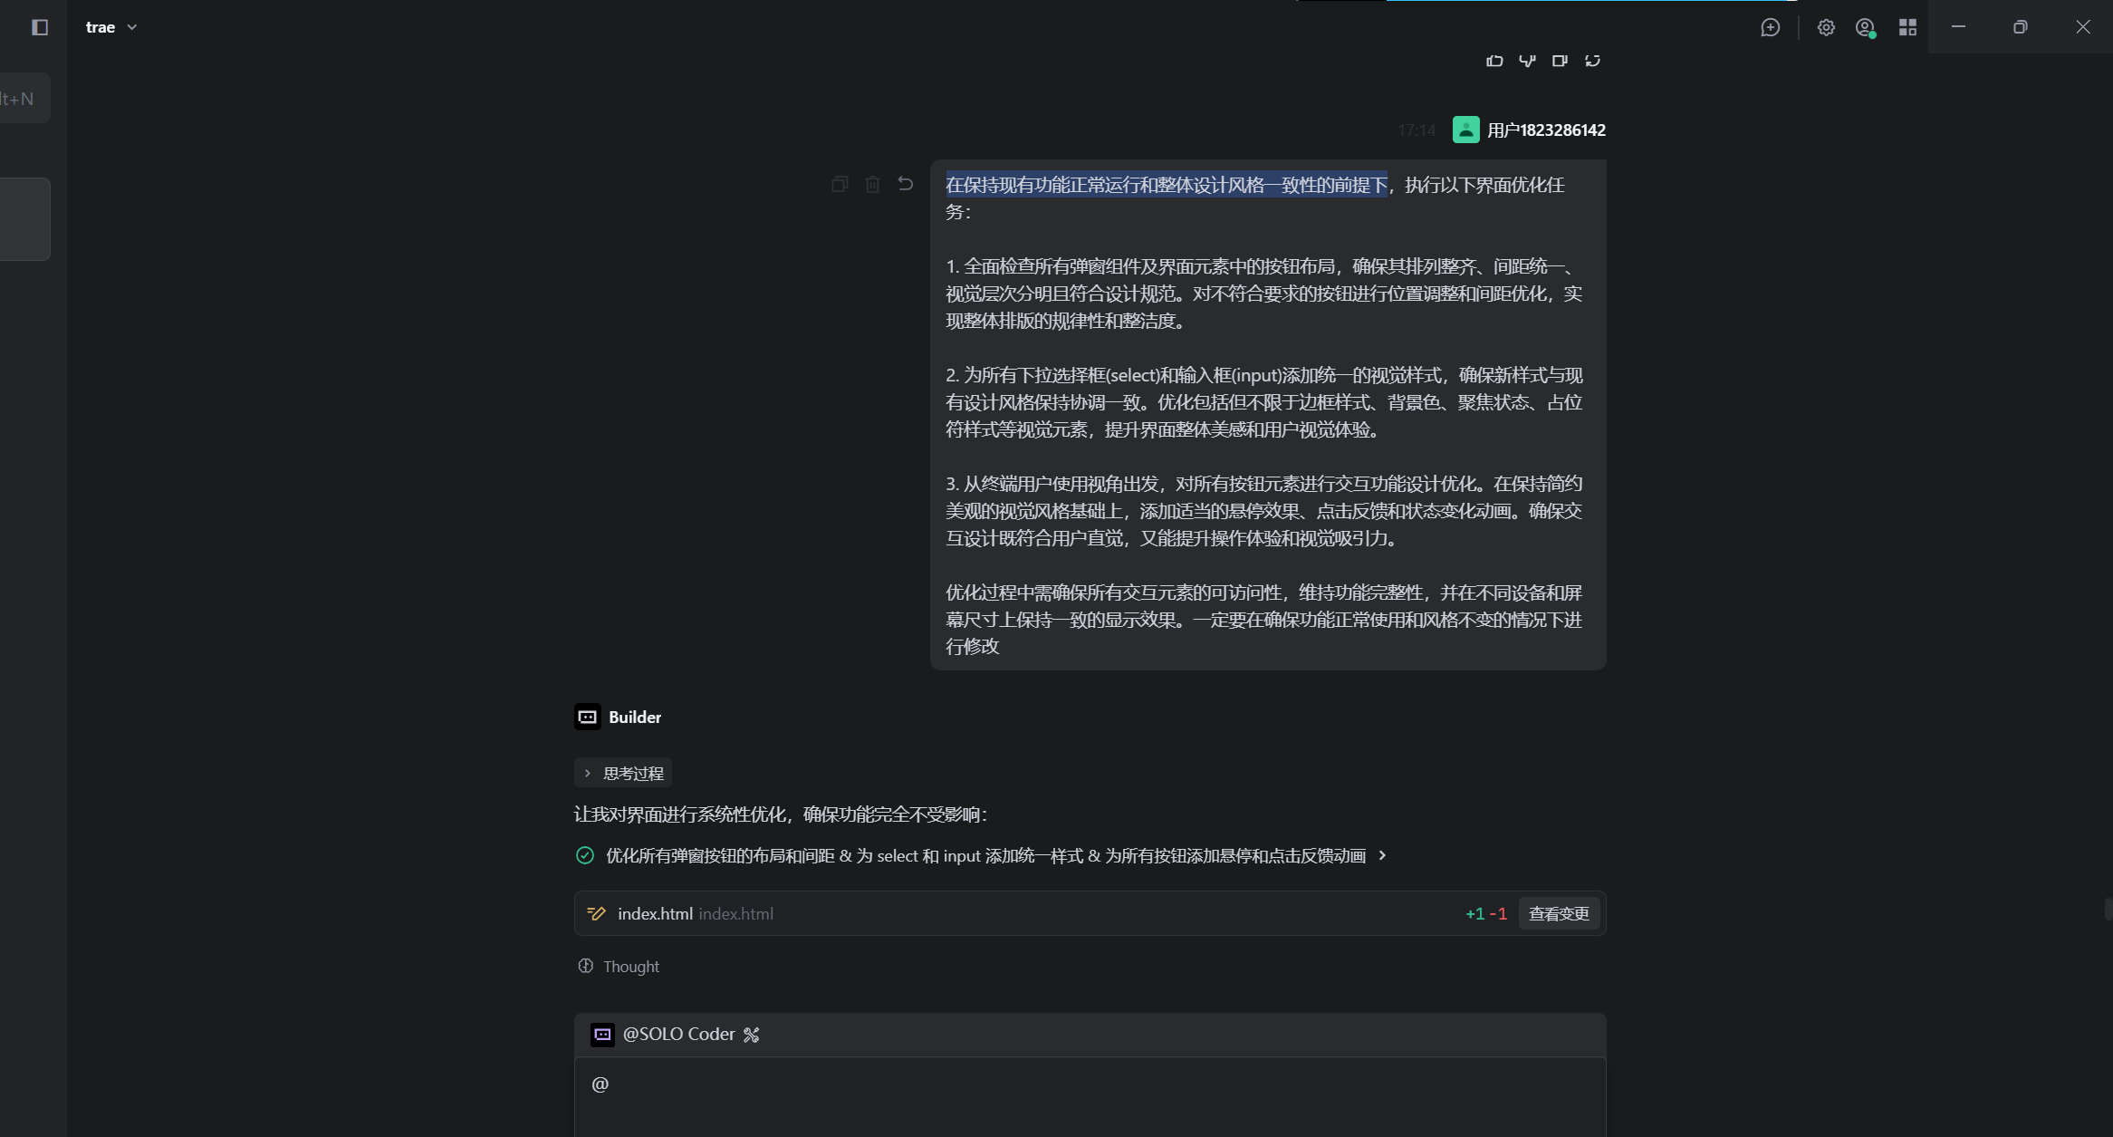
Task: Open the index.html file link
Action: [x=655, y=913]
